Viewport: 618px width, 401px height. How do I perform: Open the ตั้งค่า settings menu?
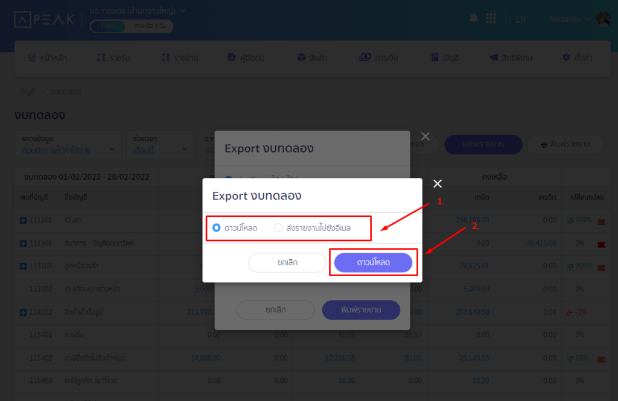point(576,58)
